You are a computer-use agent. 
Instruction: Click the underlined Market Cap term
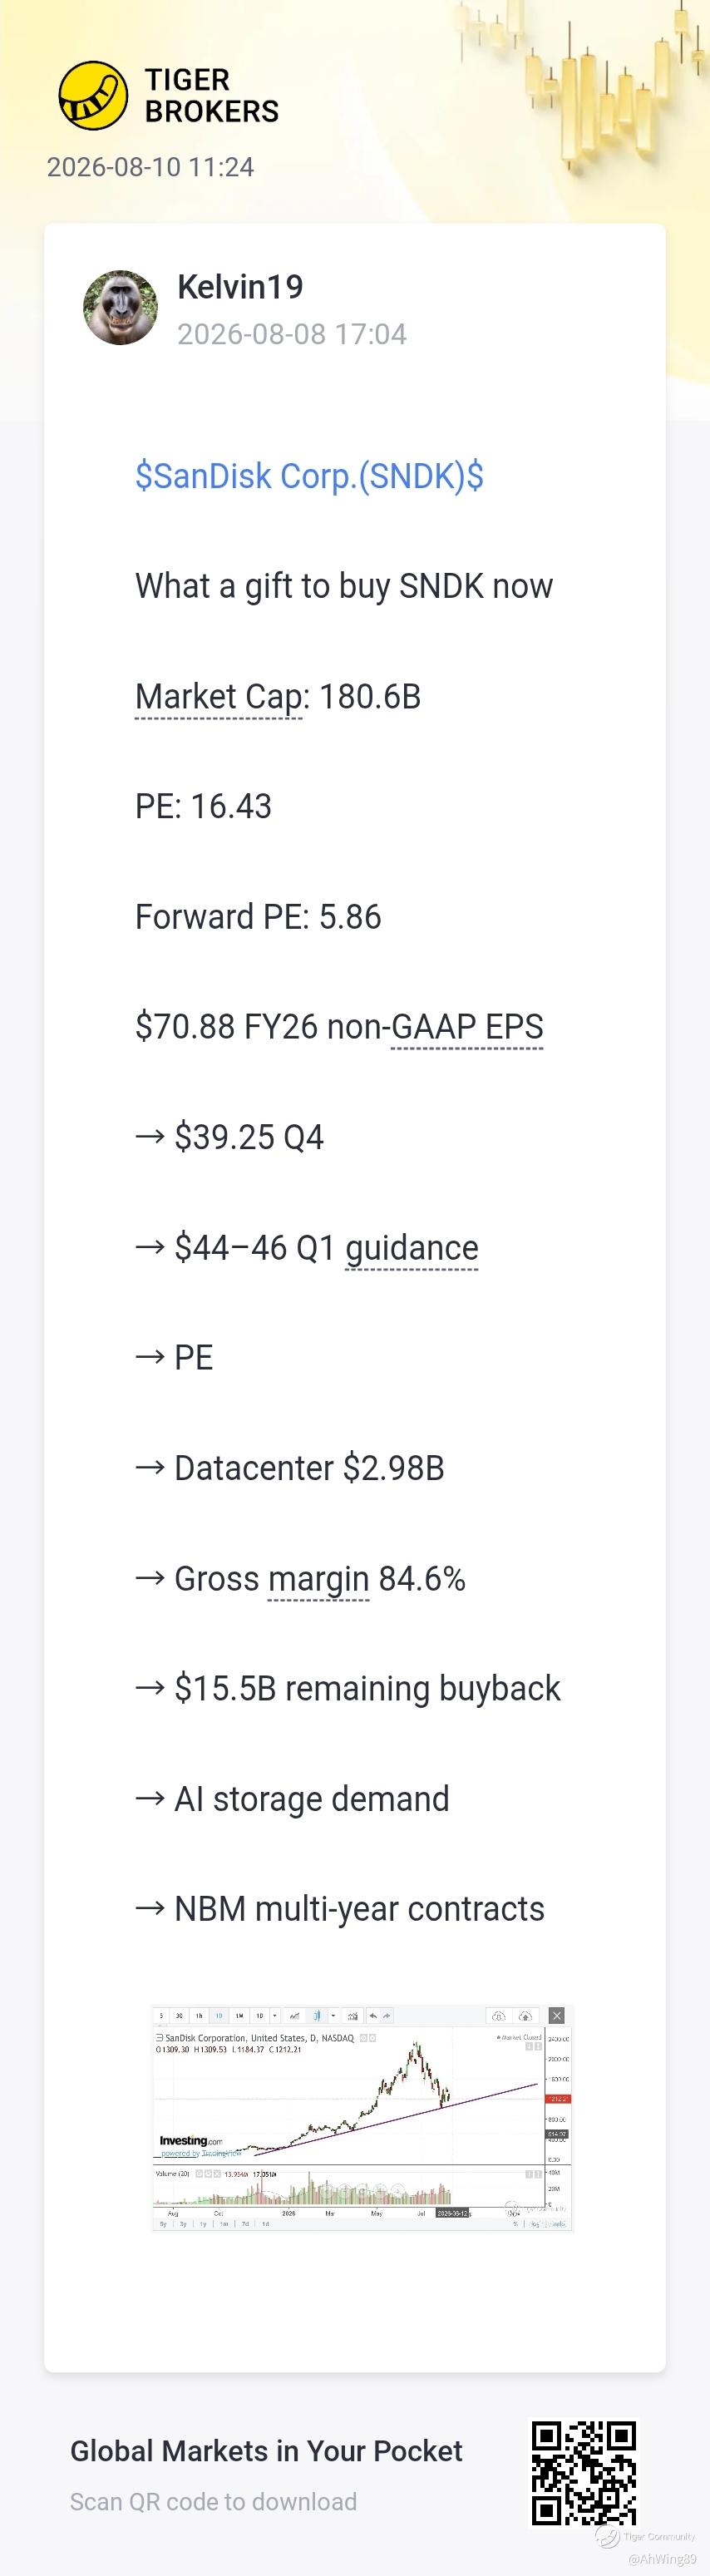pyautogui.click(x=218, y=697)
